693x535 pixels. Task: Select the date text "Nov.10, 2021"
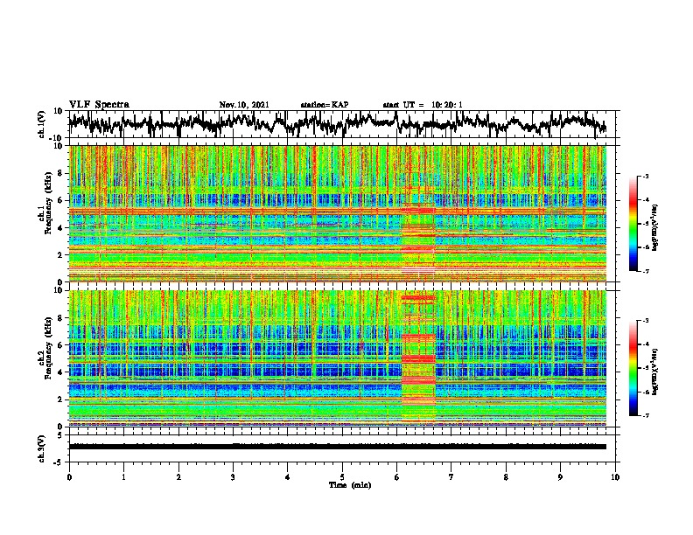click(244, 105)
